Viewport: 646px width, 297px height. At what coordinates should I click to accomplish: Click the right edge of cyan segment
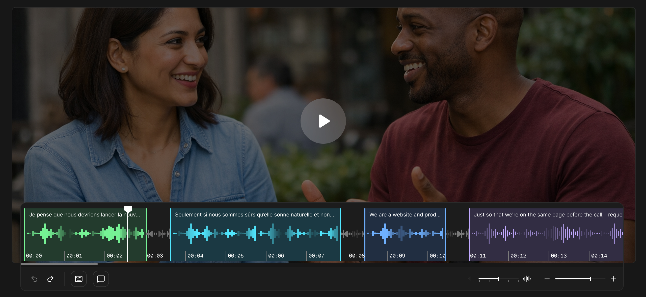tap(341, 234)
